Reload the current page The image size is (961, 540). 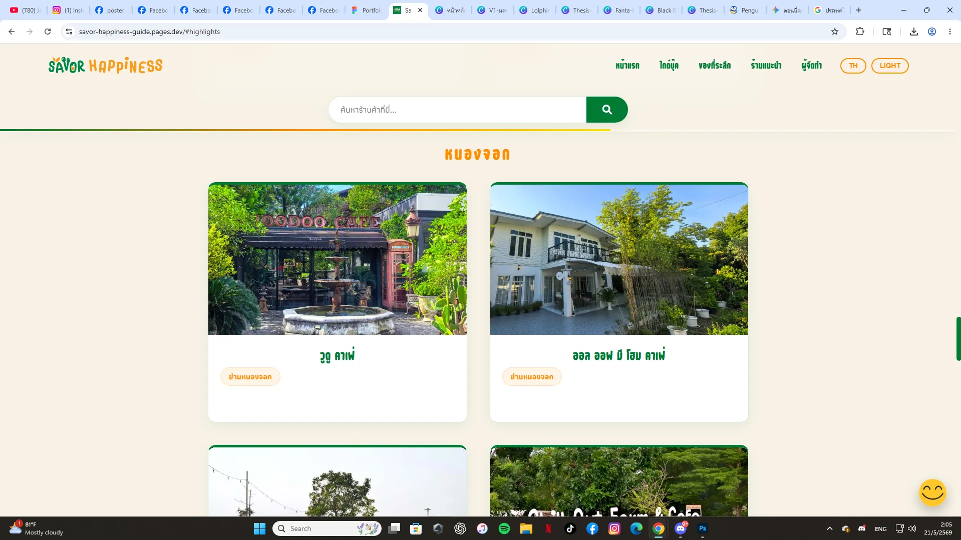point(48,32)
